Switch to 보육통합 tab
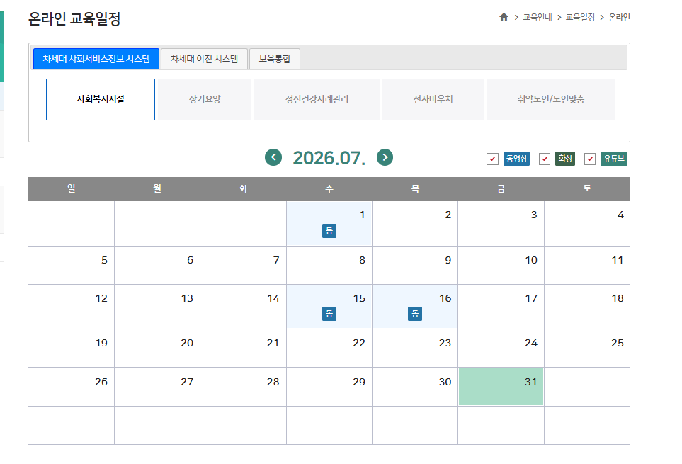This screenshot has width=682, height=464. (275, 59)
